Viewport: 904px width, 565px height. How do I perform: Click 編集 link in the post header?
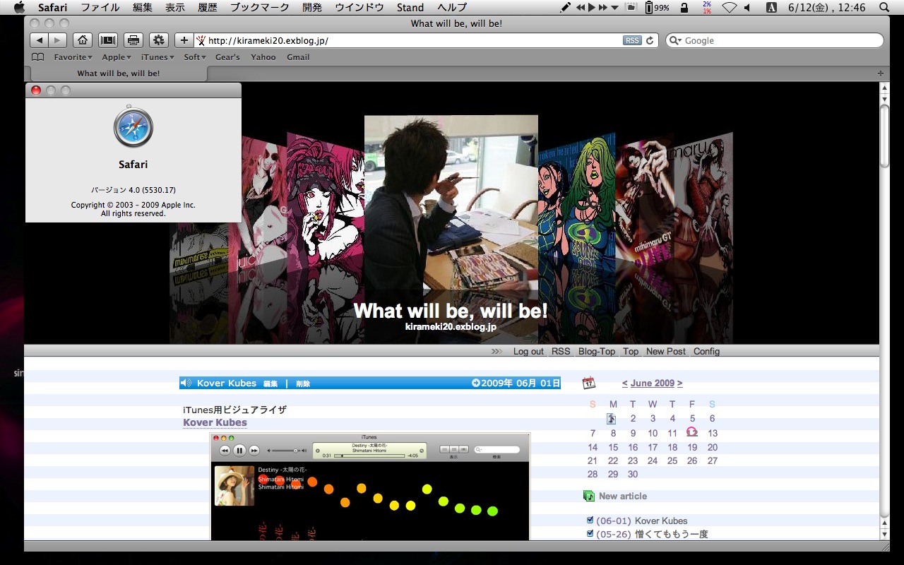click(270, 383)
